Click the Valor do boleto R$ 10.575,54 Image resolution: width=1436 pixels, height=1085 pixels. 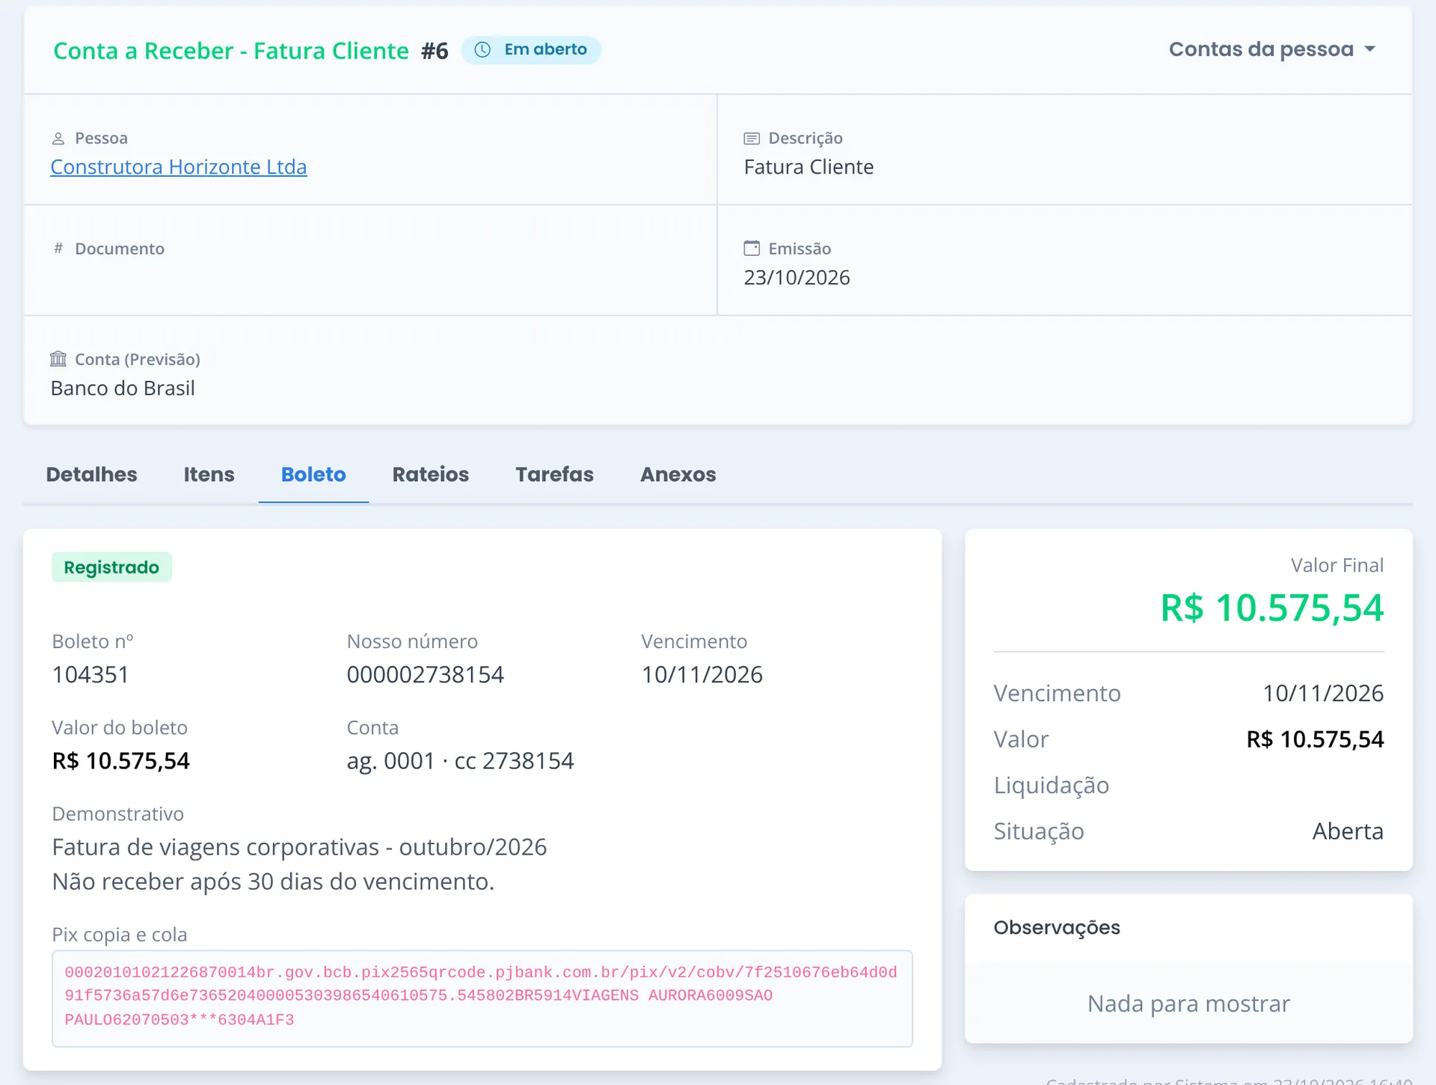coord(121,761)
